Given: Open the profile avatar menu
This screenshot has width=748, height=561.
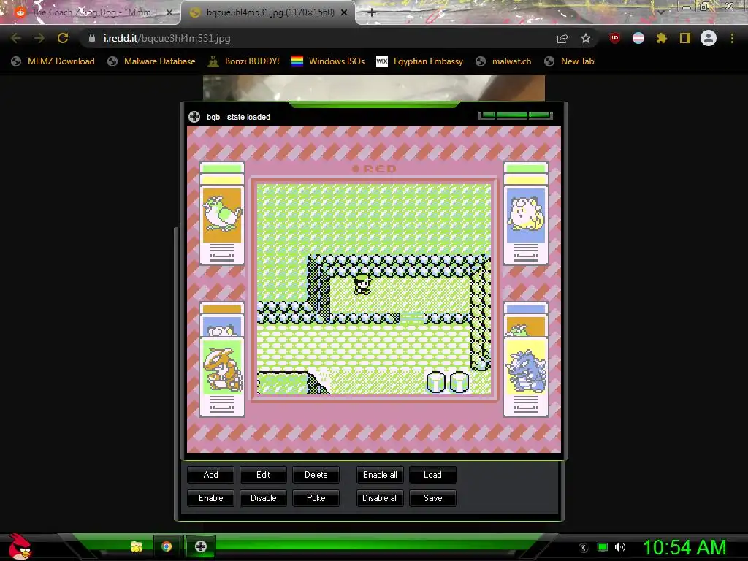Looking at the screenshot, I should pyautogui.click(x=709, y=38).
